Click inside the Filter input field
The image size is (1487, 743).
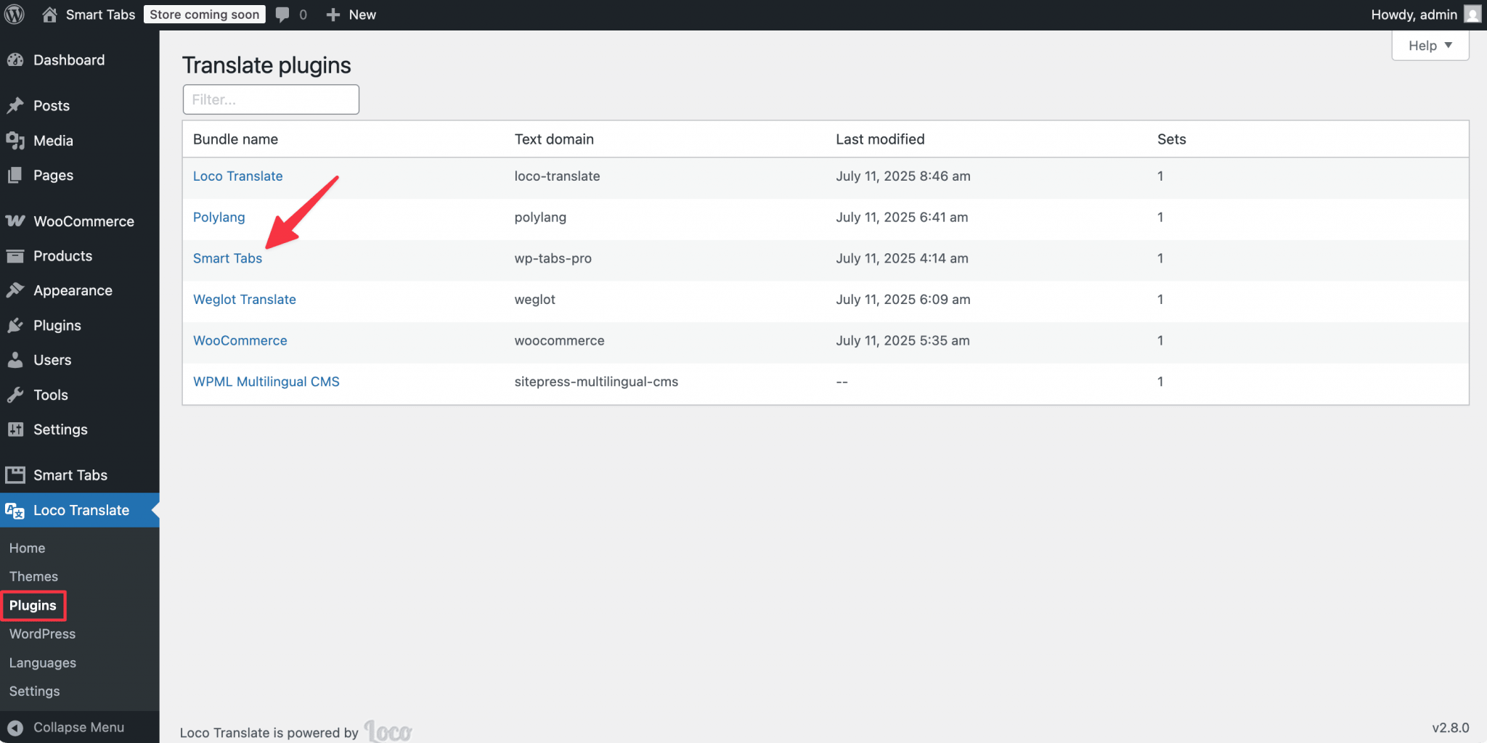(x=270, y=99)
